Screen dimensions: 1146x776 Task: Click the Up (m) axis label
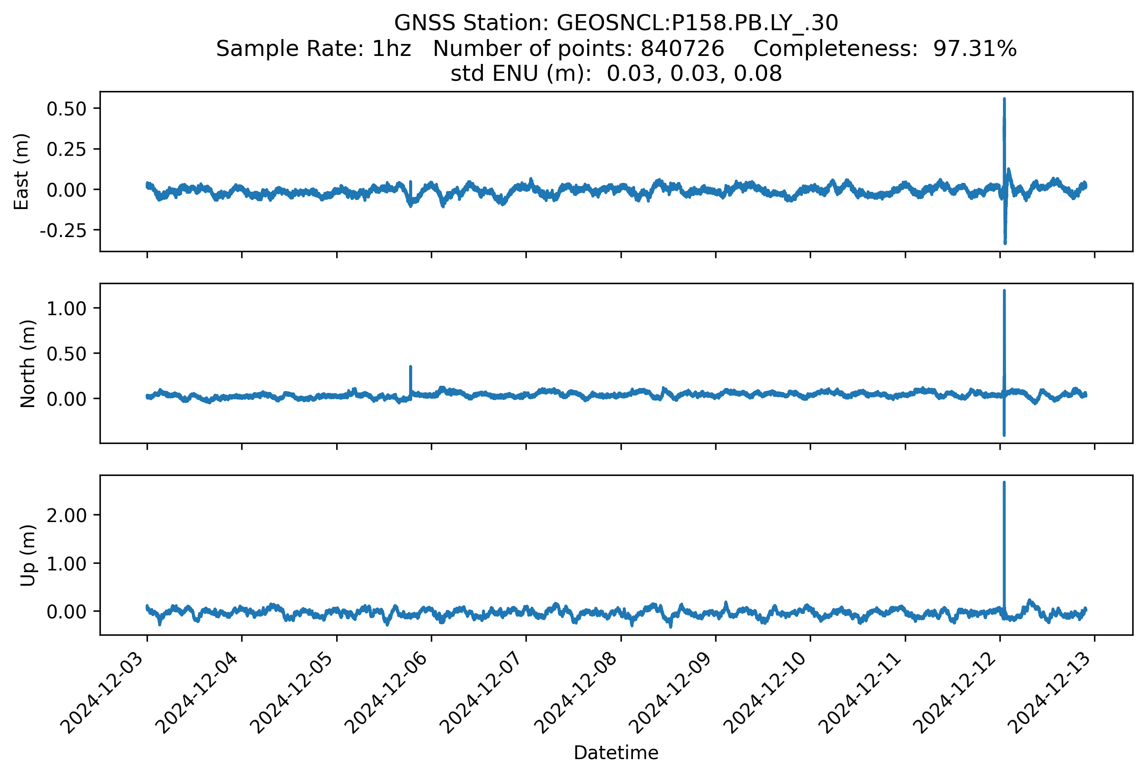click(x=28, y=555)
